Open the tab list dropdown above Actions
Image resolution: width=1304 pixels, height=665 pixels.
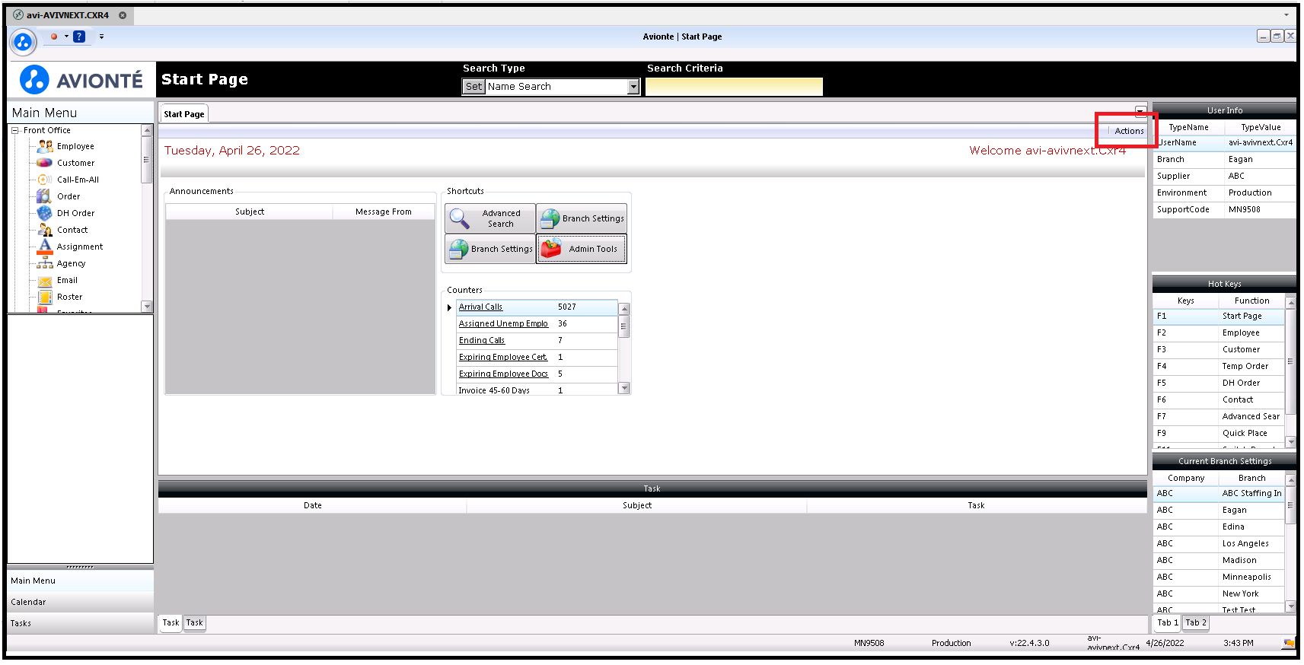click(1140, 111)
